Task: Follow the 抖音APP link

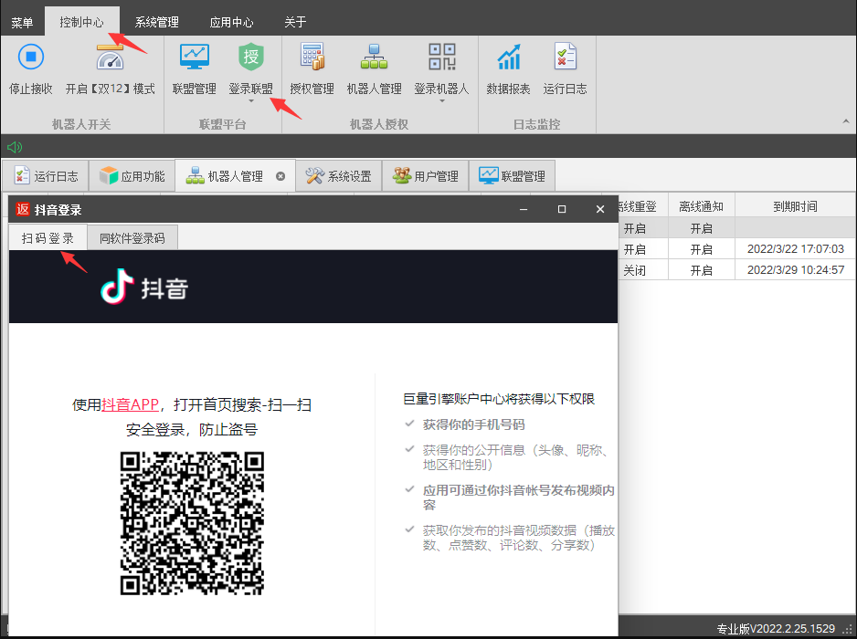Action: [x=130, y=404]
